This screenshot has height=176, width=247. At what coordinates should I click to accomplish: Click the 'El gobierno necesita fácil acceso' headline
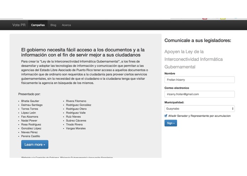click(83, 52)
